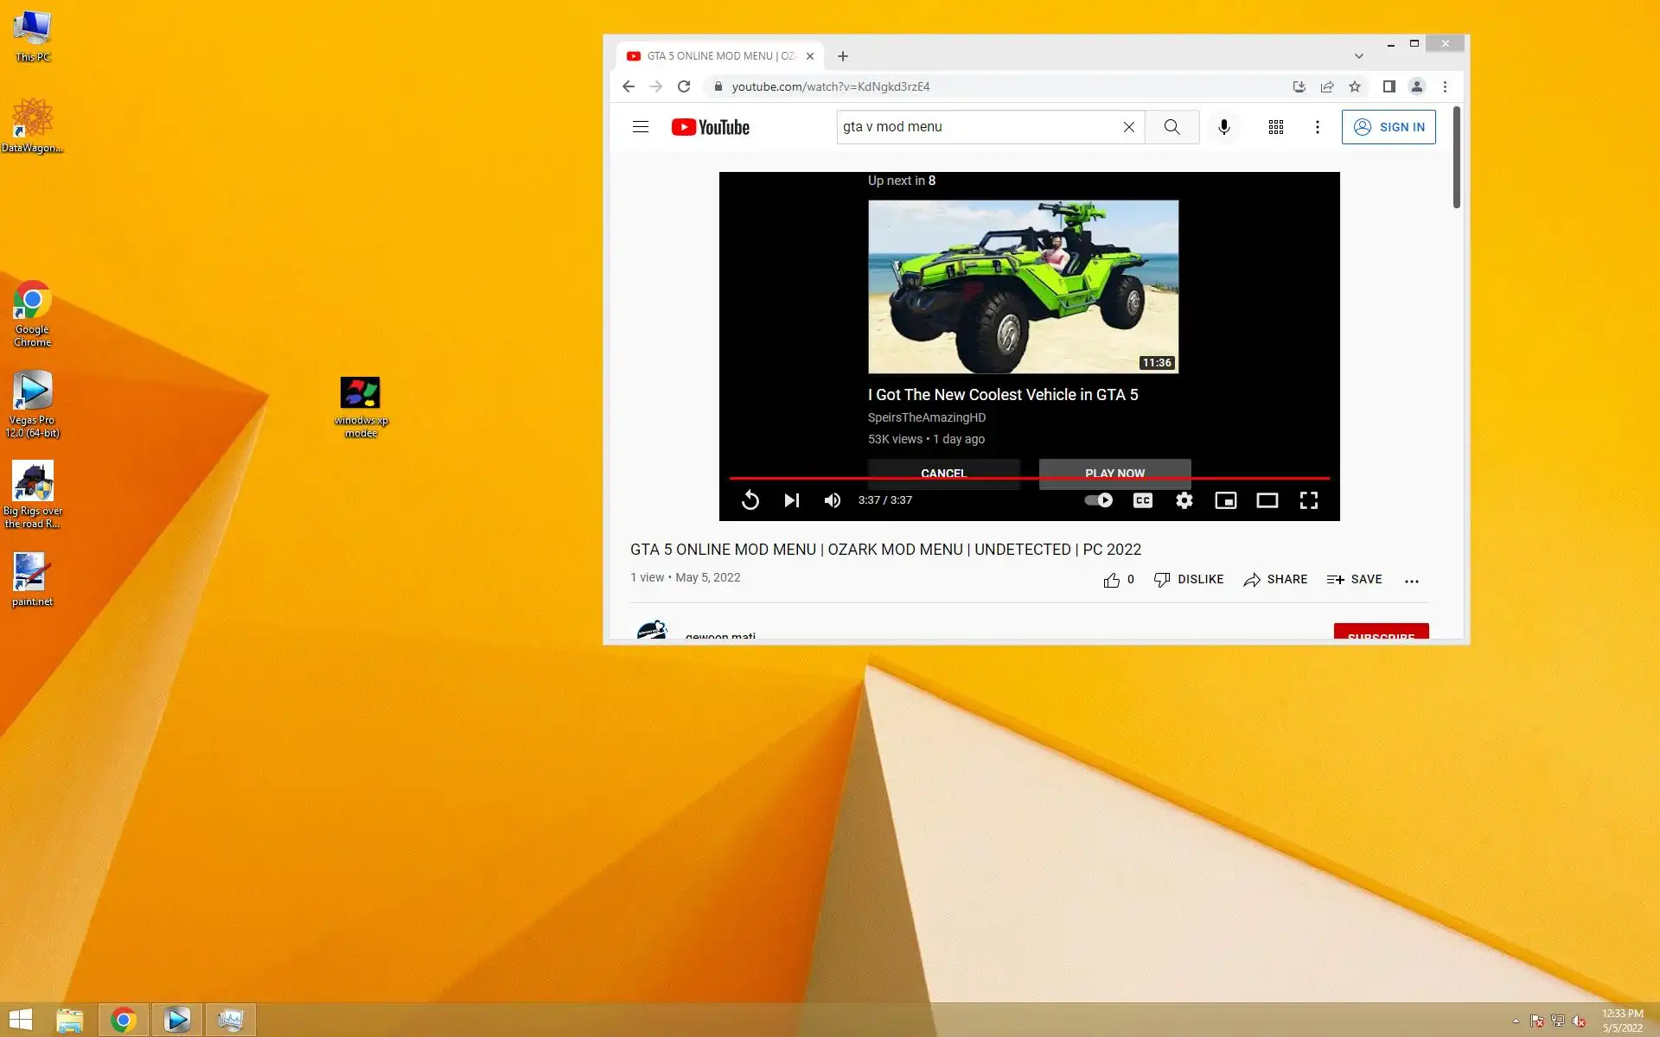
Task: Open a new Chrome tab
Action: [x=842, y=56]
